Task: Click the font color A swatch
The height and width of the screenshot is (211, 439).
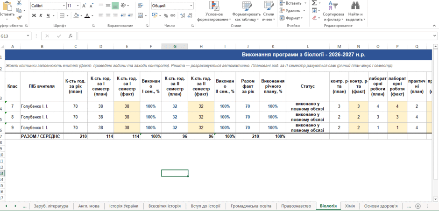Action: (87, 15)
